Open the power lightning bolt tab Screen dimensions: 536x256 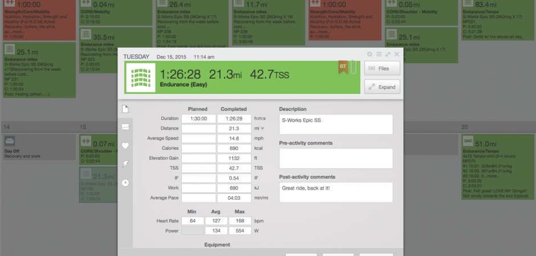125,164
